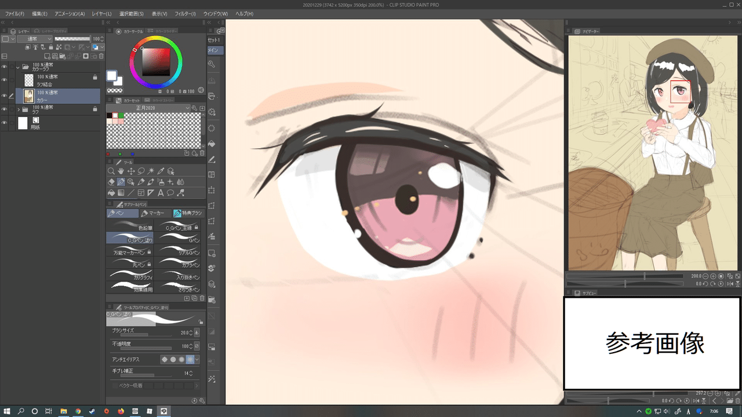Image resolution: width=742 pixels, height=417 pixels.
Task: Toggle visibility of the 用紙 paper layer
Action: 4,123
